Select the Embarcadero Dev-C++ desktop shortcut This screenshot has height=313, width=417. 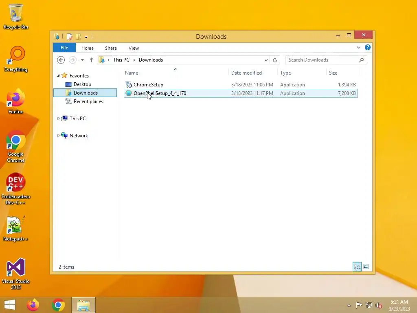pos(16,189)
